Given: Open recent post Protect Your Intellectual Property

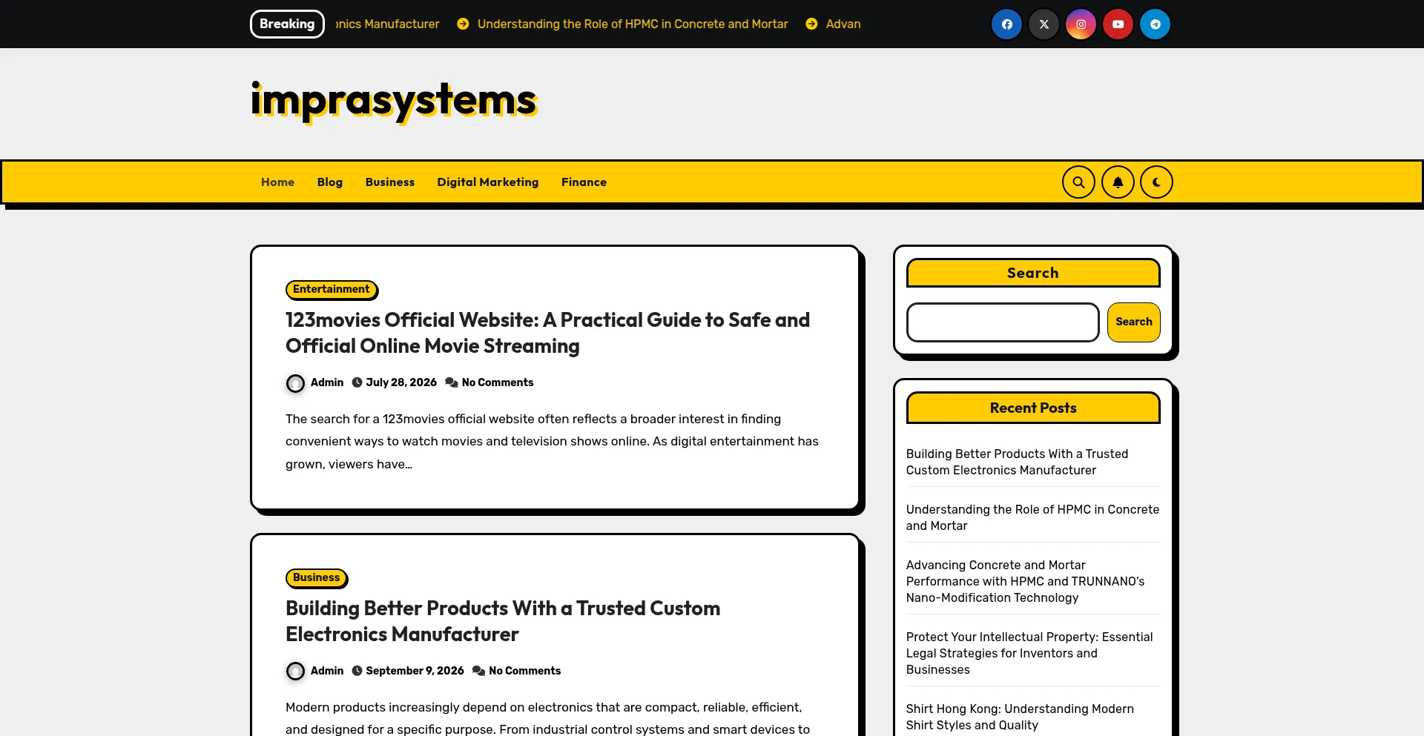Looking at the screenshot, I should coord(1029,653).
